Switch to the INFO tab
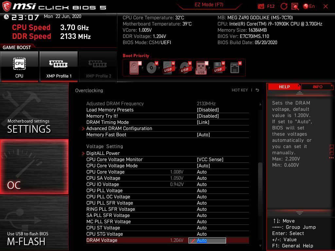The image size is (335, 251). coord(317,87)
